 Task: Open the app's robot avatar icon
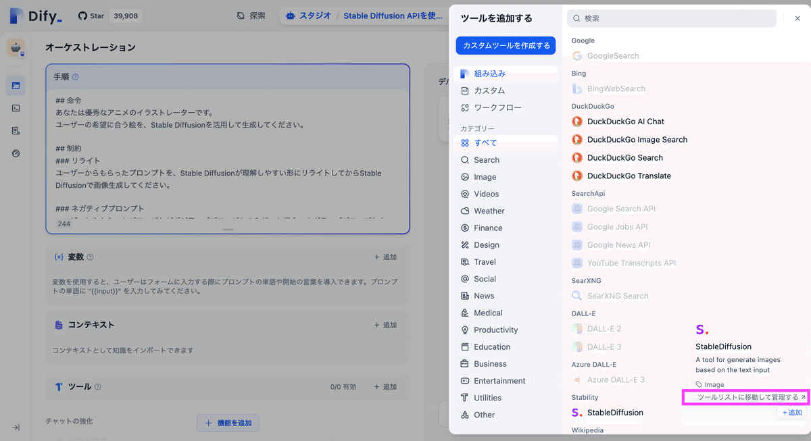click(17, 47)
